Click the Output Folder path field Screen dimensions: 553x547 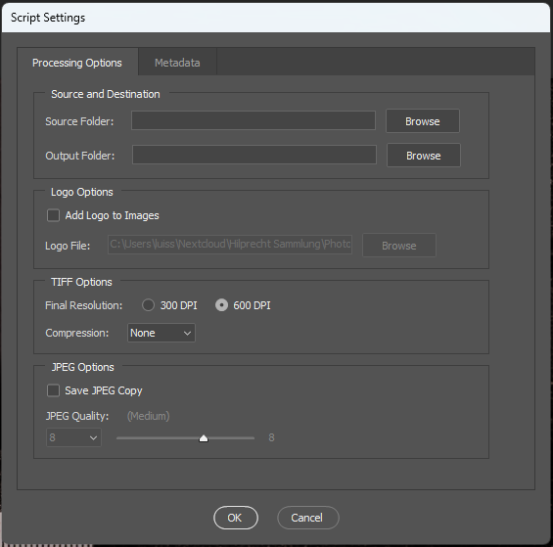tap(254, 155)
